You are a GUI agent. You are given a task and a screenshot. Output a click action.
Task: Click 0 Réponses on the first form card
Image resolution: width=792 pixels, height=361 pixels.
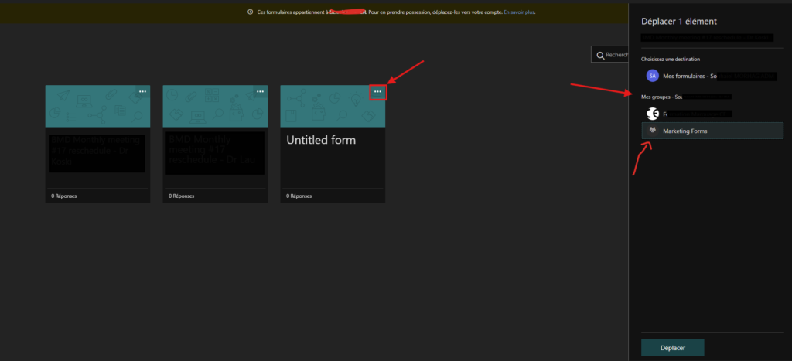[63, 196]
